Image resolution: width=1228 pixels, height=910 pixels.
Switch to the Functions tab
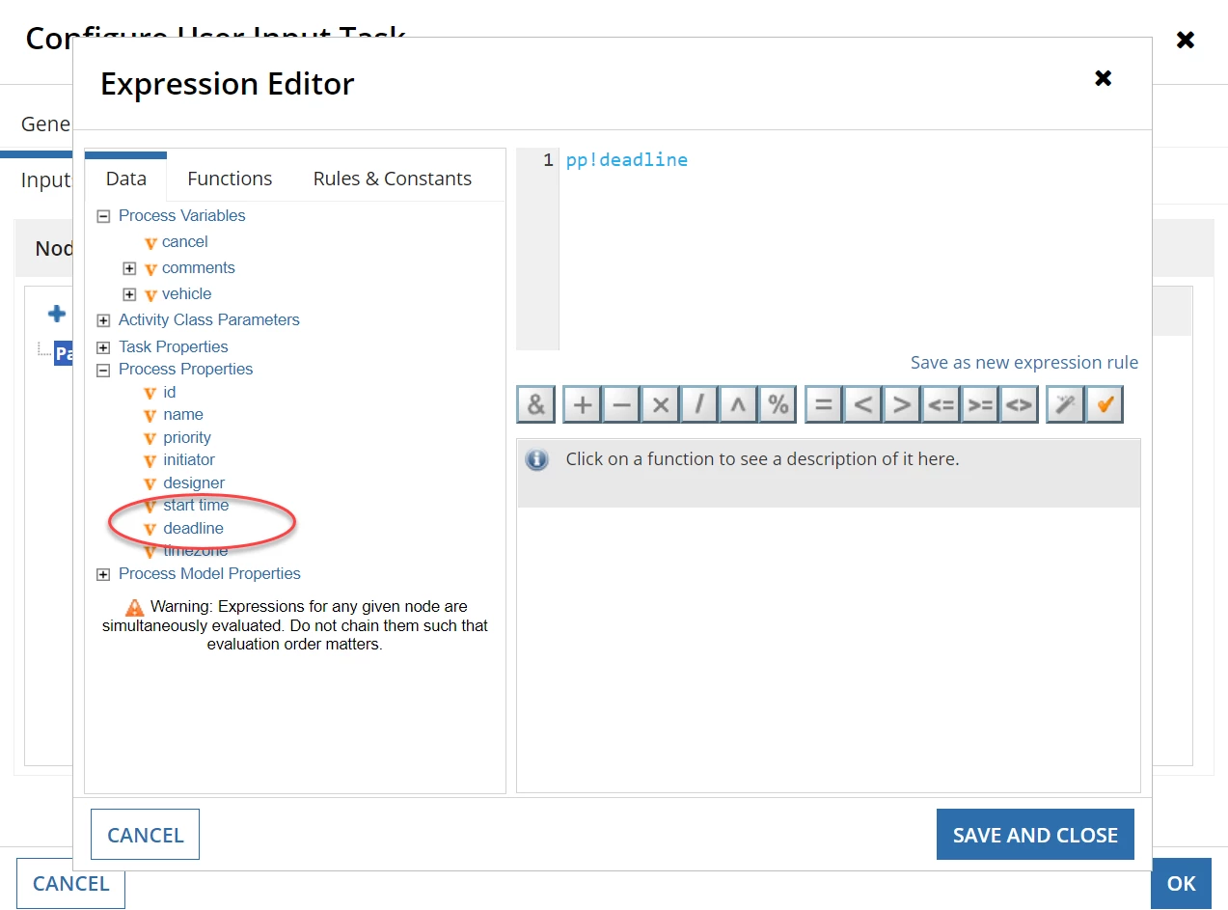[x=230, y=179]
